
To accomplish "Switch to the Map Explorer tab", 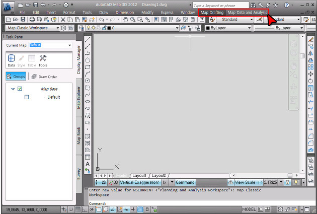I will pyautogui.click(x=79, y=98).
